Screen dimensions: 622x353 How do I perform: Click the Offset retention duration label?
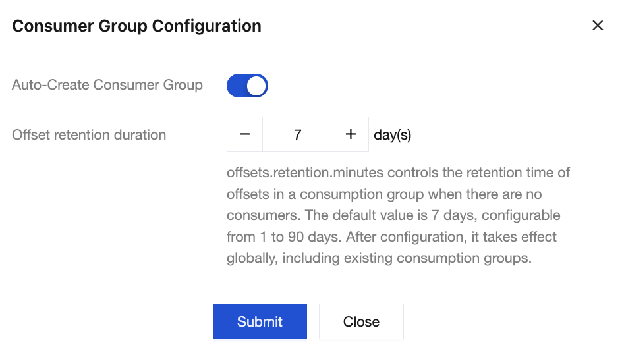point(89,135)
